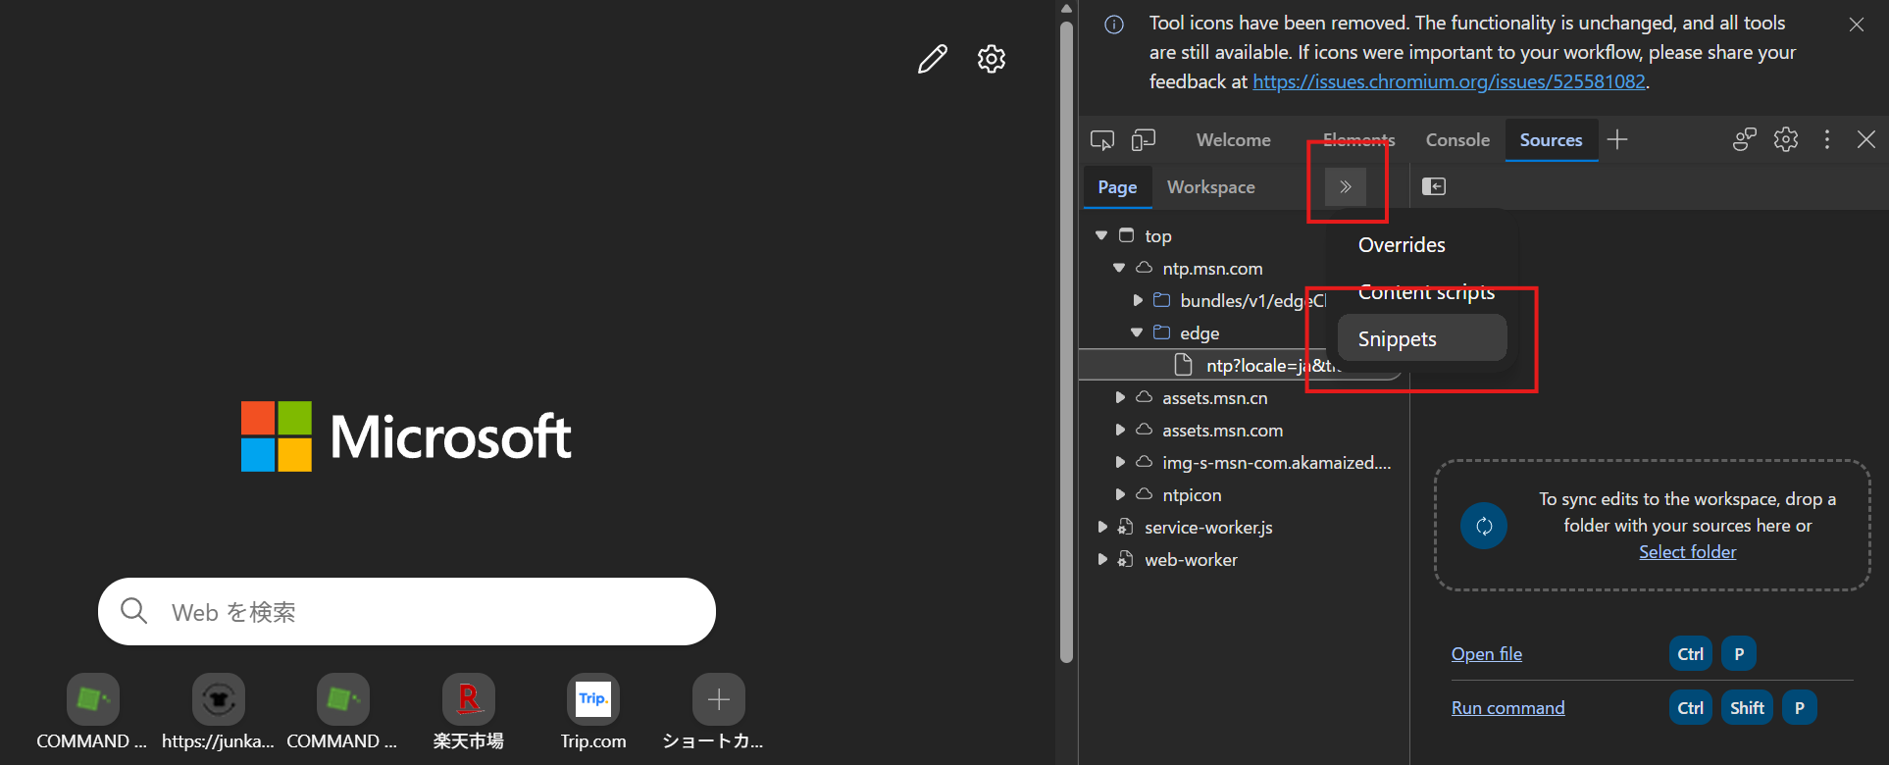1889x765 pixels.
Task: Expand more Sources navigator tabs chevron
Action: pos(1346,186)
